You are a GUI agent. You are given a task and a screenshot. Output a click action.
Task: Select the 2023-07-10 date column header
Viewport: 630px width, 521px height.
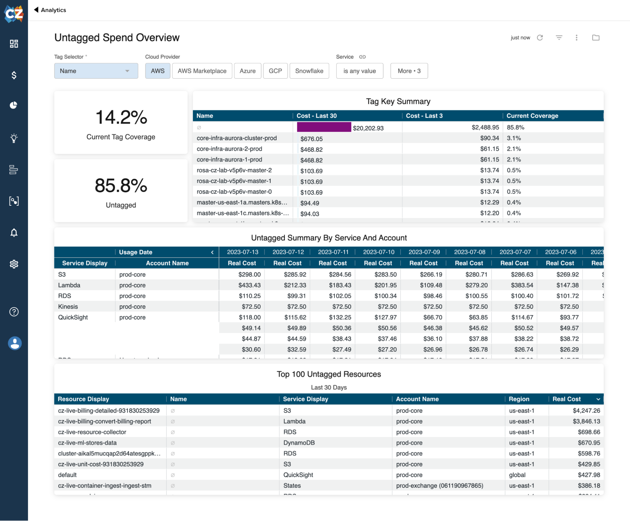tap(379, 252)
